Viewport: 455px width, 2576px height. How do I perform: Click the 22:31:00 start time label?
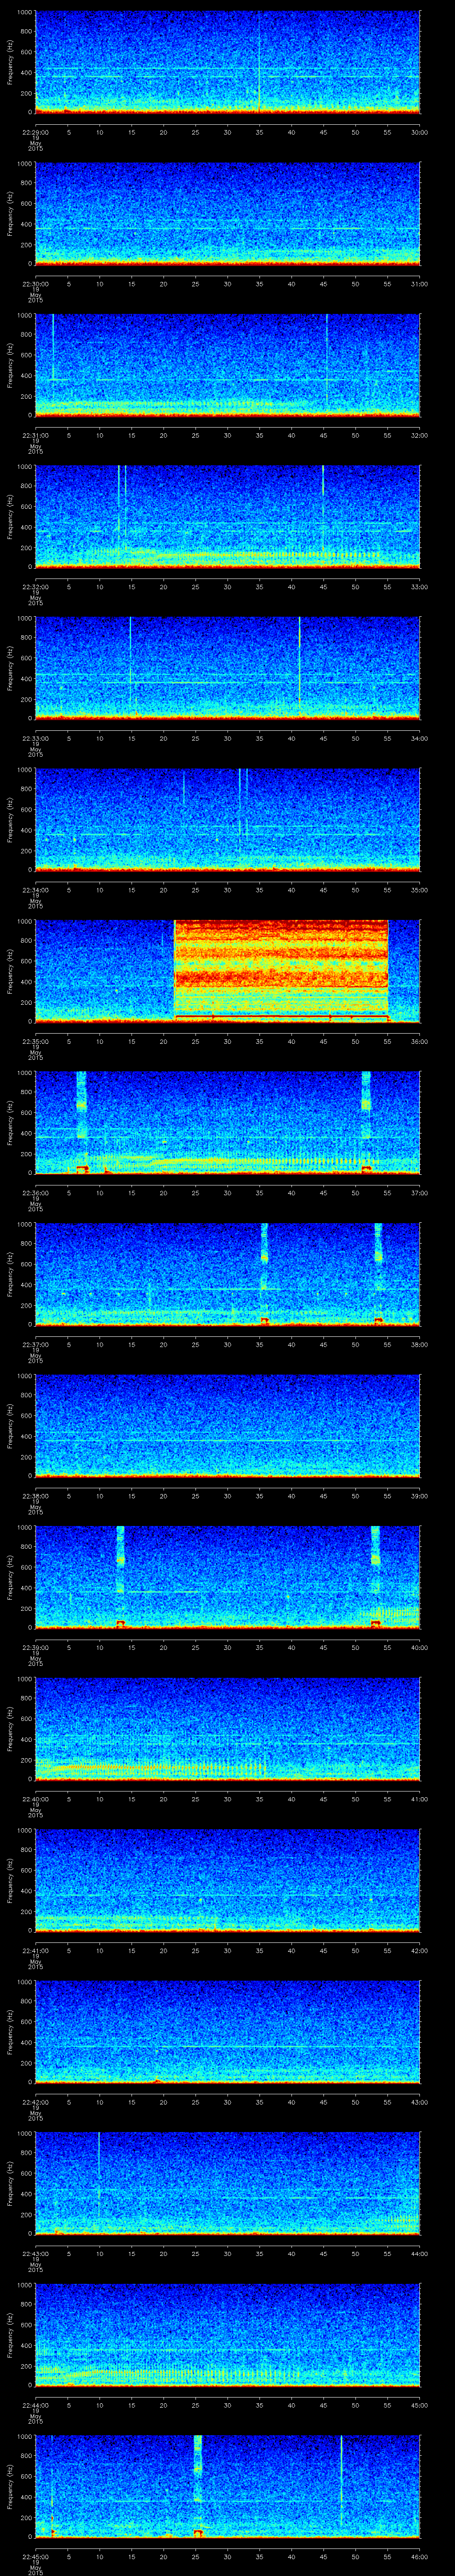[x=35, y=435]
